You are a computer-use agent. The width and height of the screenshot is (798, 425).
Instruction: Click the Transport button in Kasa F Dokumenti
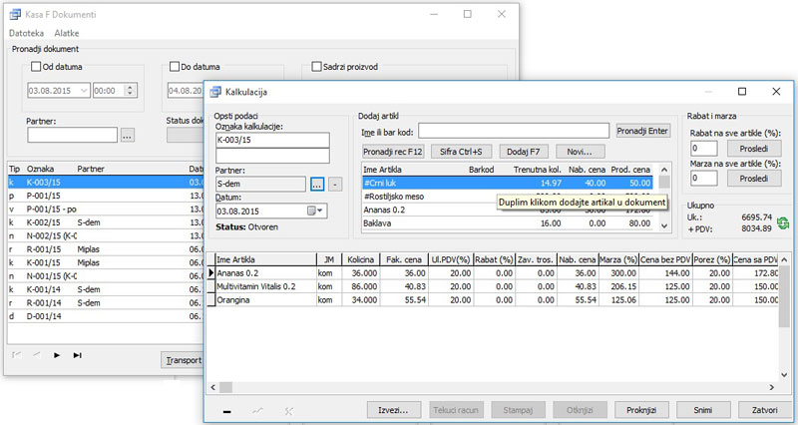point(183,360)
